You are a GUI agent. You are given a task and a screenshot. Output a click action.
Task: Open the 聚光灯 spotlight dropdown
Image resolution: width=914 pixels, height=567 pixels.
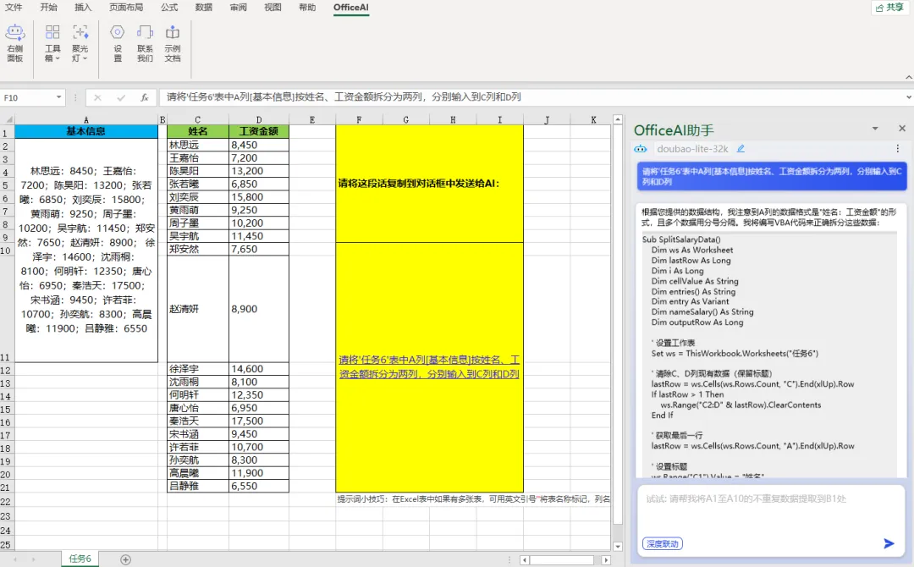[80, 43]
